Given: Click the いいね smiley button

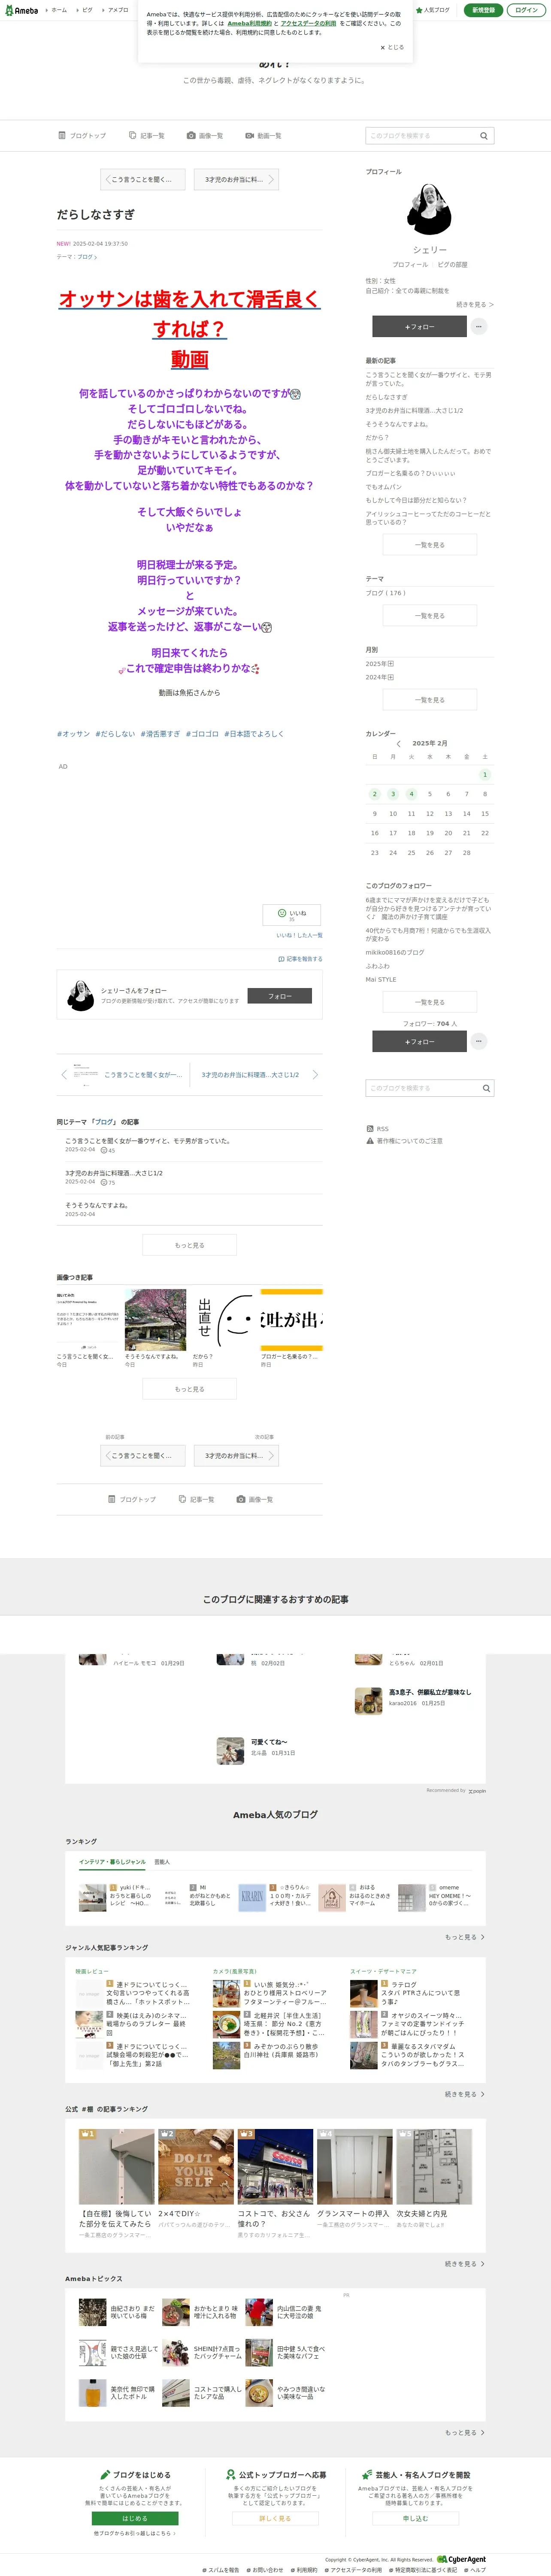Looking at the screenshot, I should 292,915.
